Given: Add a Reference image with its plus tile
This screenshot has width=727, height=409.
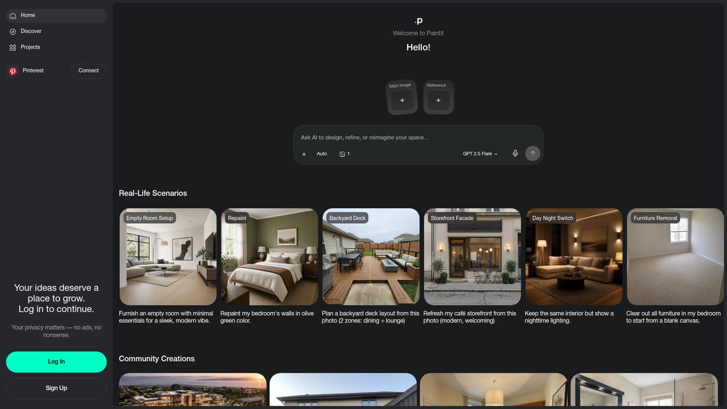Looking at the screenshot, I should (438, 101).
